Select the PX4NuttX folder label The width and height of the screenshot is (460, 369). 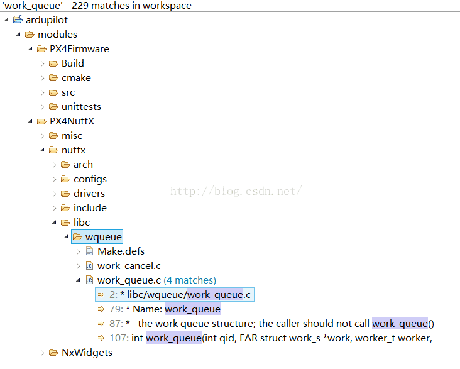[x=72, y=121]
